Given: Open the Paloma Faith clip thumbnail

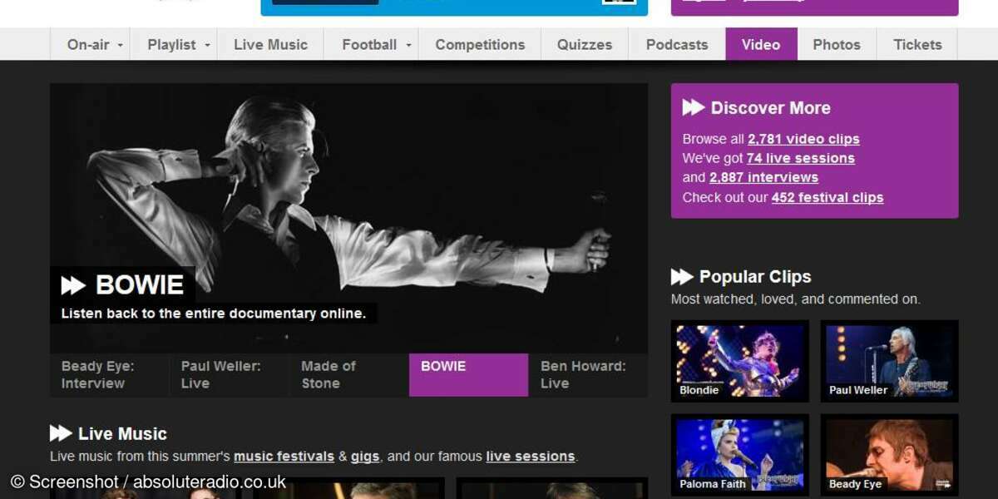Looking at the screenshot, I should pos(740,455).
